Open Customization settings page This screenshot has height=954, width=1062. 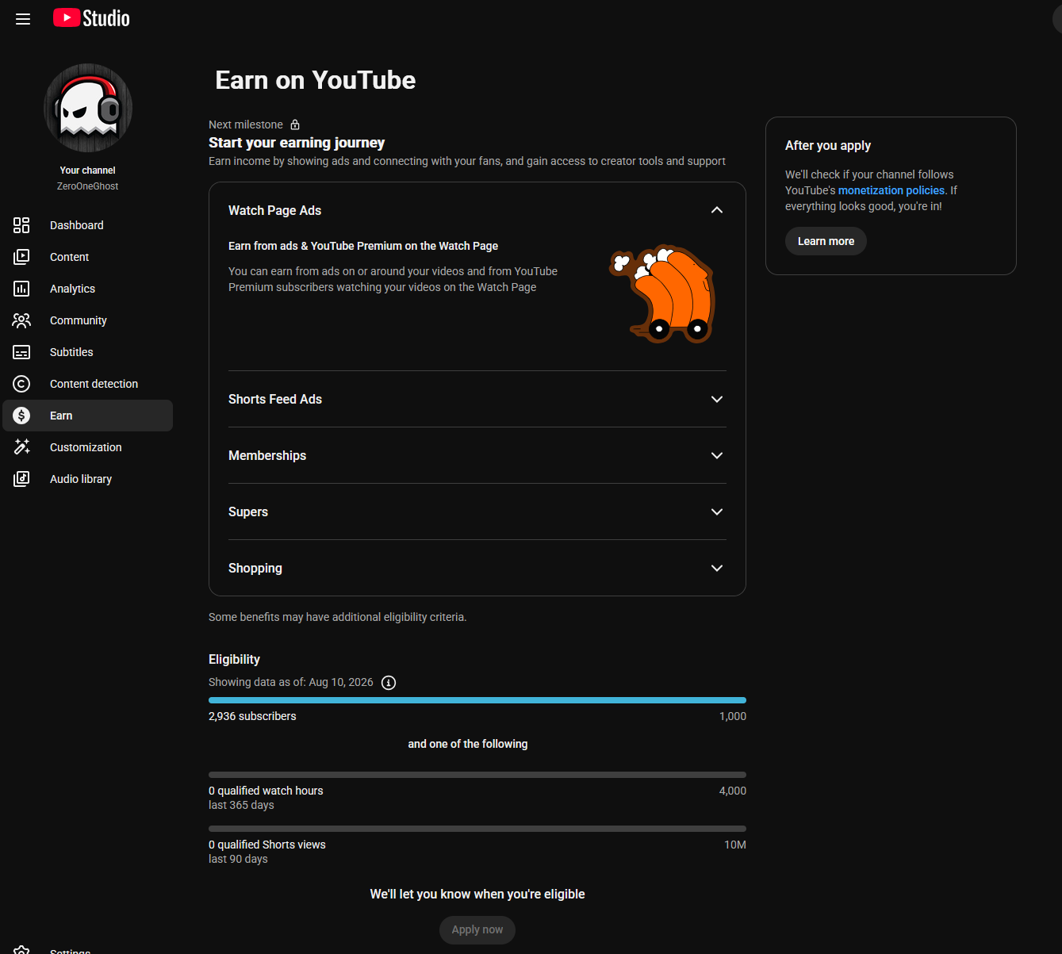coord(87,447)
